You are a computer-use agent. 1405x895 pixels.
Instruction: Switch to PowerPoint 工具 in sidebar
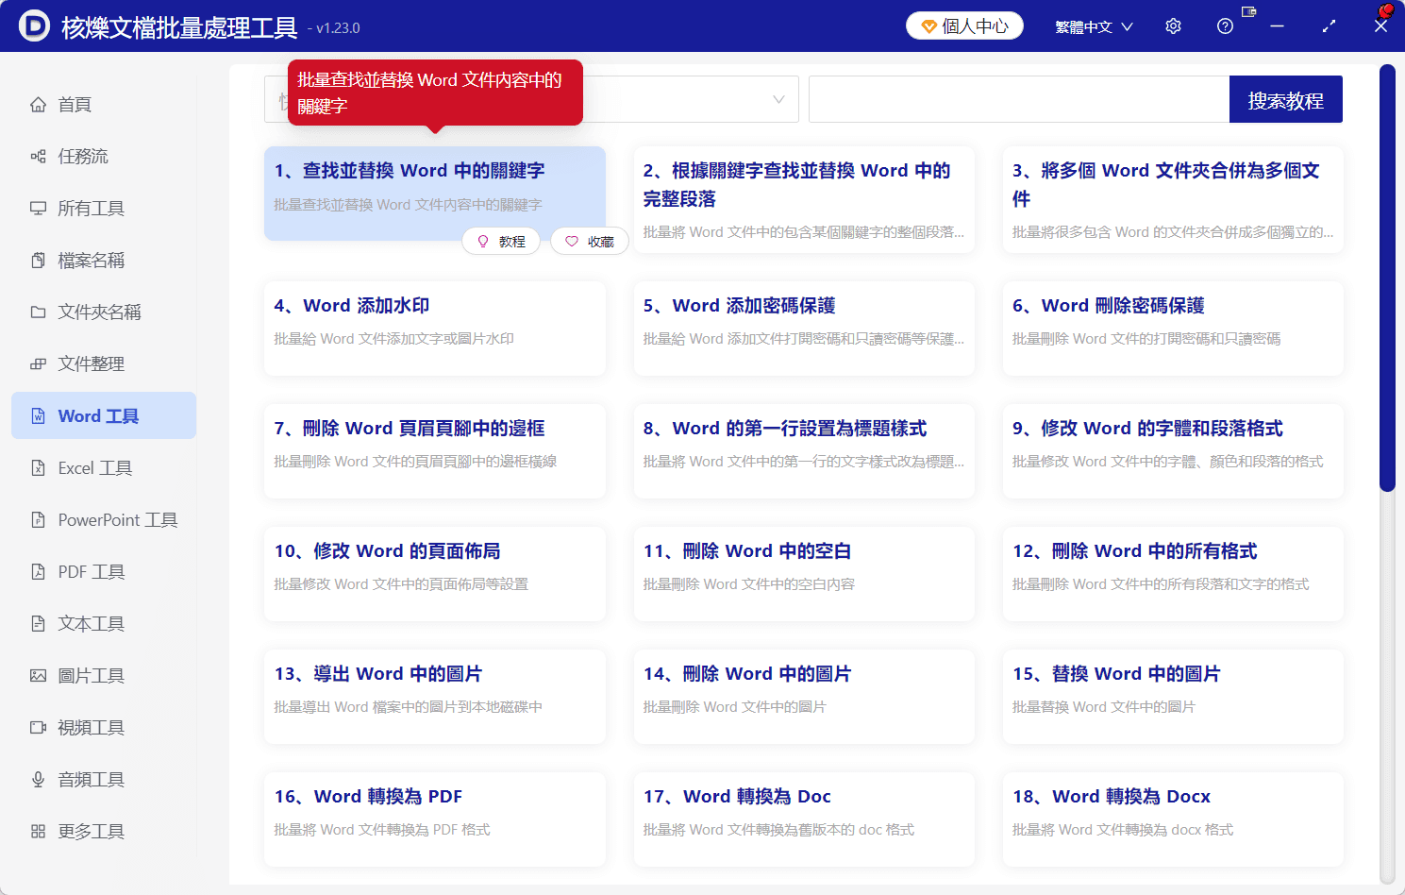pos(104,520)
